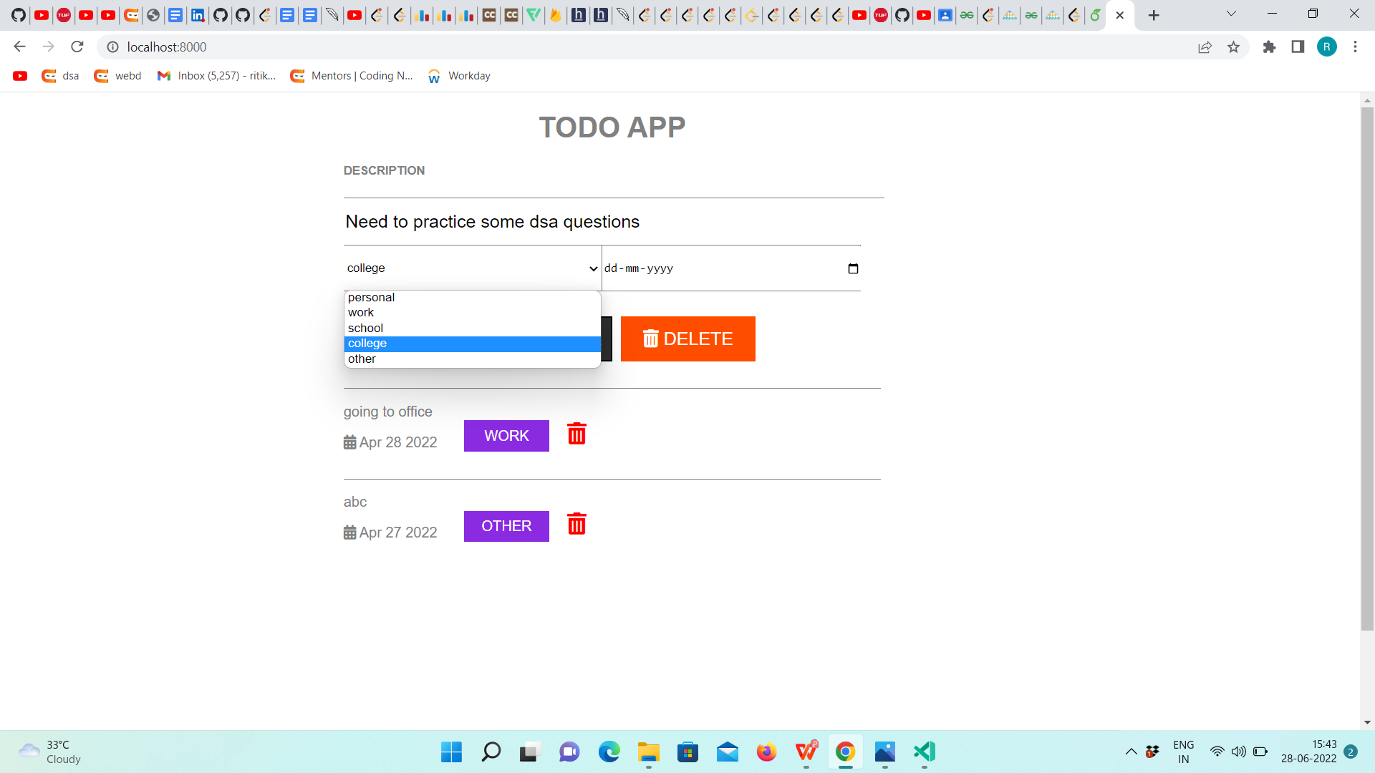Open the profile avatar 'R' menu
The image size is (1375, 773).
tap(1326, 47)
